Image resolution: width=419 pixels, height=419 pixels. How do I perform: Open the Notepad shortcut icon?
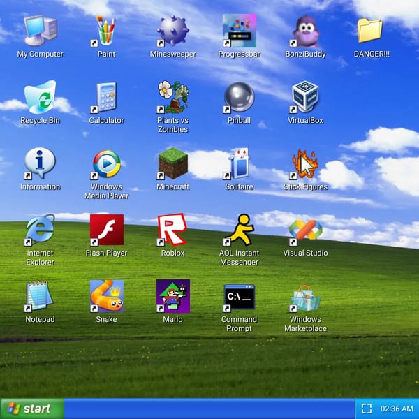38,296
